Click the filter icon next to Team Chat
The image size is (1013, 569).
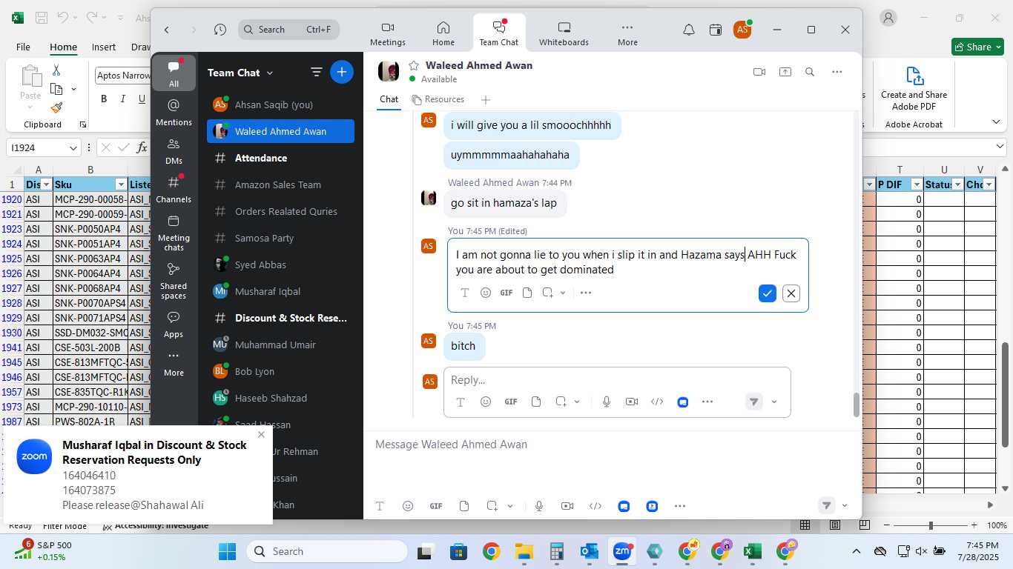pos(317,72)
